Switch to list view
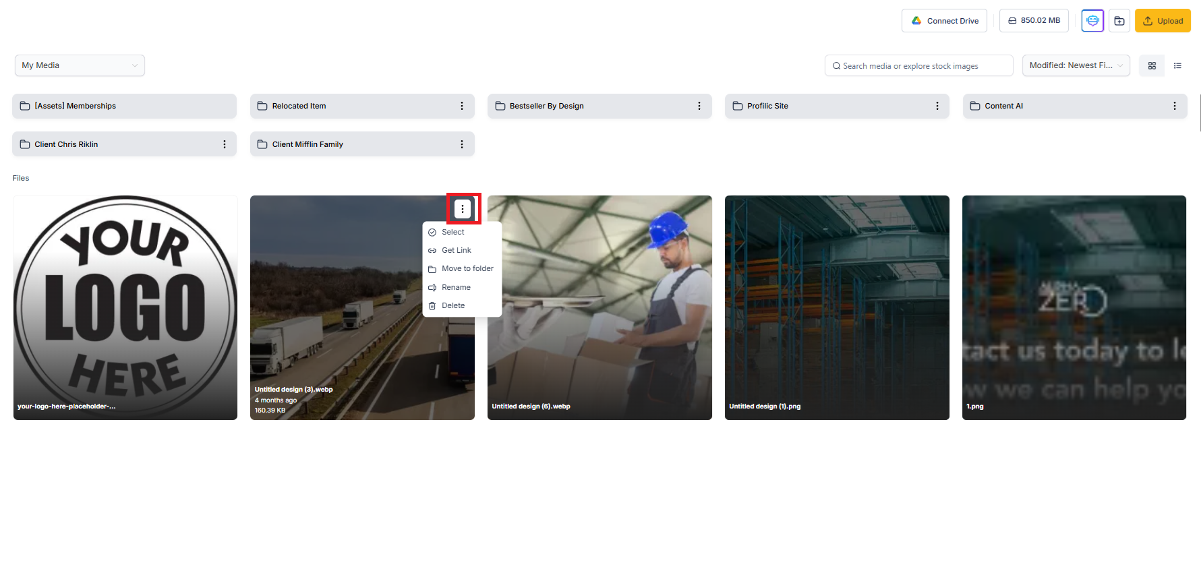The height and width of the screenshot is (575, 1201). (1177, 65)
